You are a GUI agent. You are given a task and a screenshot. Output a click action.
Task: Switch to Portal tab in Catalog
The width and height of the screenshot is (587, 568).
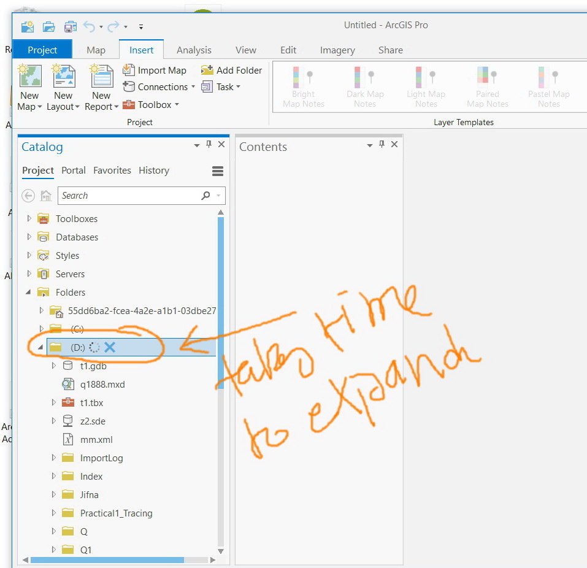point(74,171)
